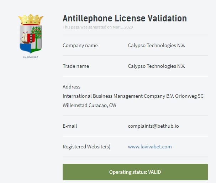Click the Operating status: VALID button
Viewport: 216px width, 183px height.
(x=135, y=172)
